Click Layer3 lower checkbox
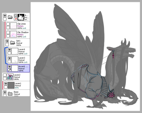Viewport: 142px width, 113px height. click(x=9, y=62)
